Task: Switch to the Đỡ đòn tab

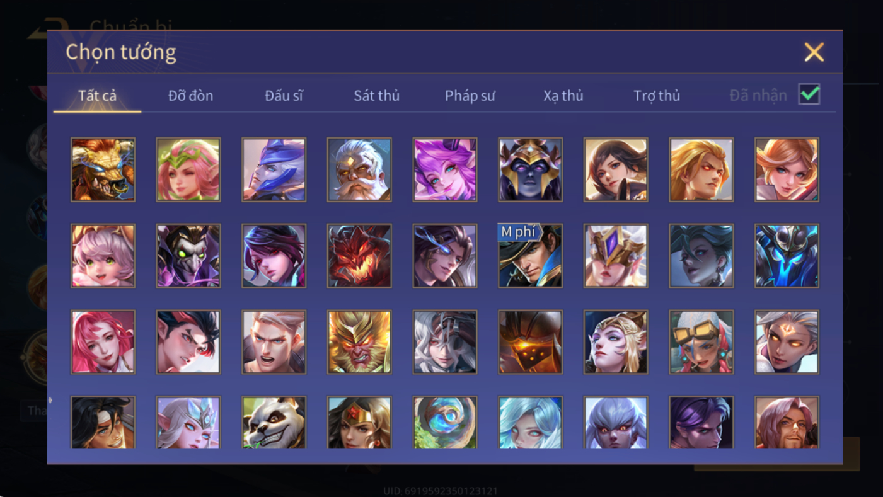Action: 190,96
